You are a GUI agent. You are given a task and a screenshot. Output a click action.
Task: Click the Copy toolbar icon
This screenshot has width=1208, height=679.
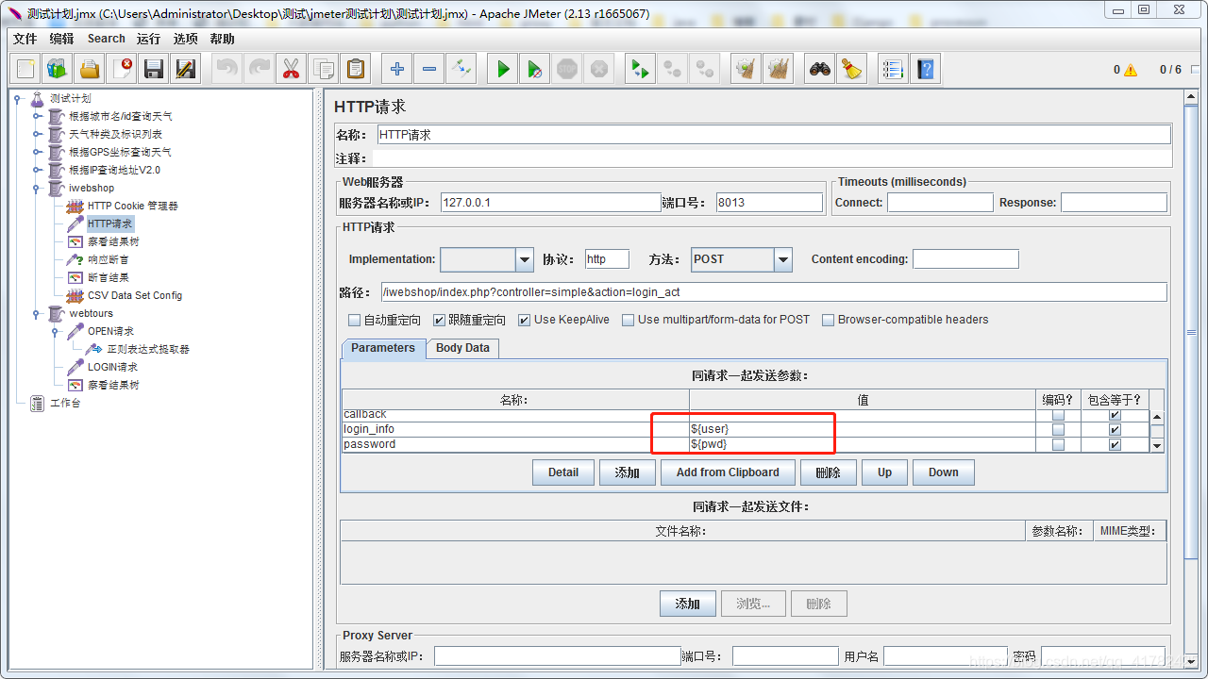[x=323, y=69]
